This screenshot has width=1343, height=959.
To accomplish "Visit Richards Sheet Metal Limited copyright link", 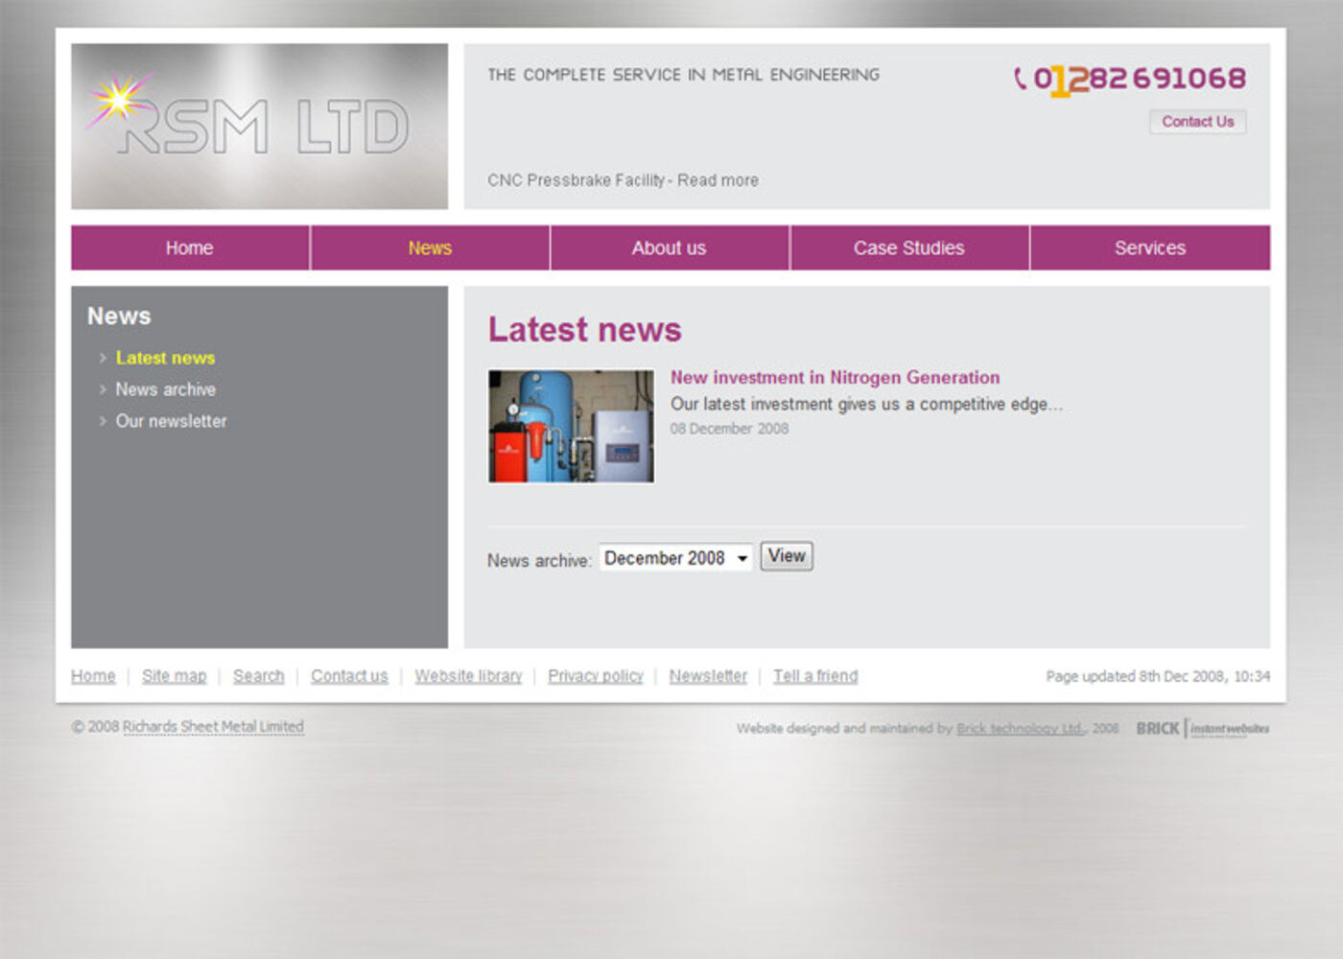I will click(x=212, y=726).
